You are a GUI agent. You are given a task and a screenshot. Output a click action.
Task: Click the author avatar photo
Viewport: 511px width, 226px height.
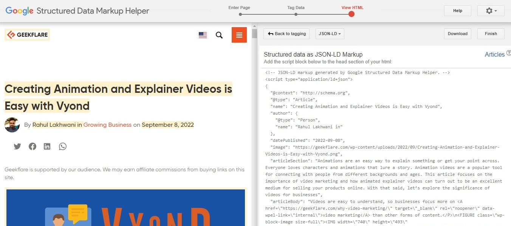tap(12, 125)
